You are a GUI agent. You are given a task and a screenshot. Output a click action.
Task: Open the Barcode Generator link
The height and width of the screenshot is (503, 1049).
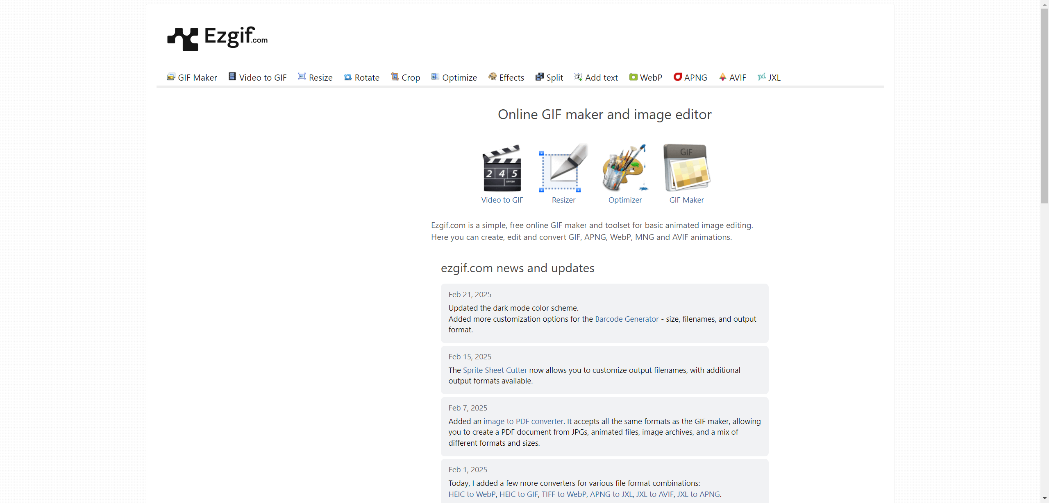tap(627, 319)
